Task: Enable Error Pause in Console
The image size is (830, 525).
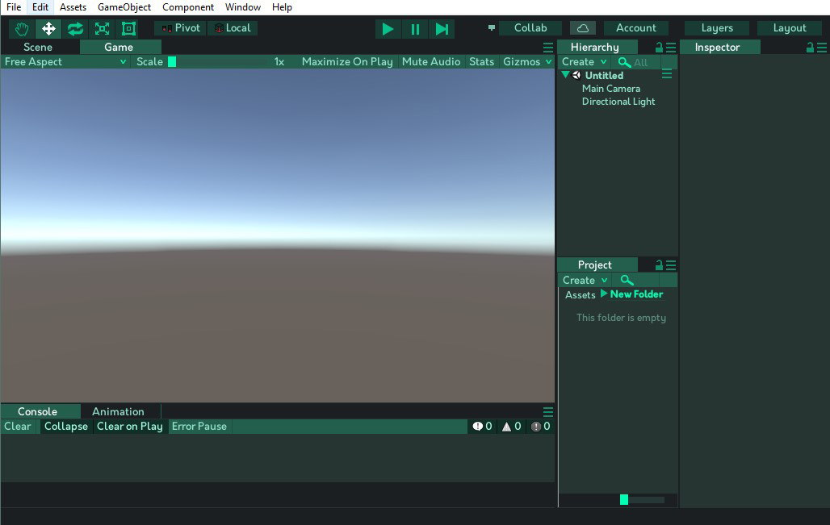Action: point(199,426)
